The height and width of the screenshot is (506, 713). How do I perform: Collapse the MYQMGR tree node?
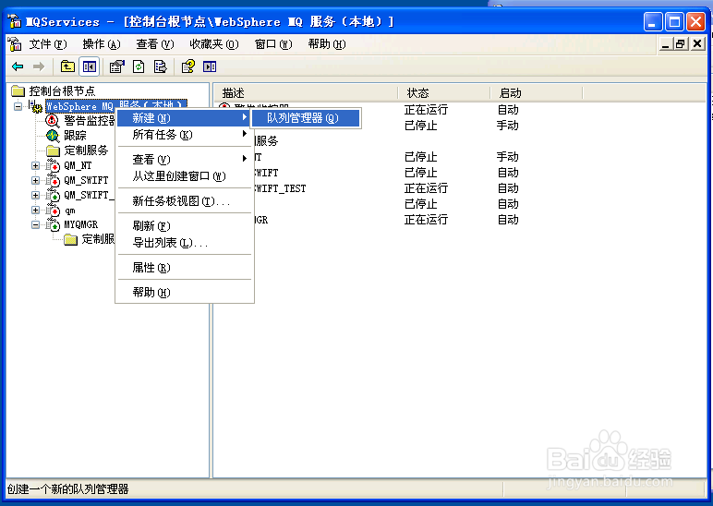(35, 224)
